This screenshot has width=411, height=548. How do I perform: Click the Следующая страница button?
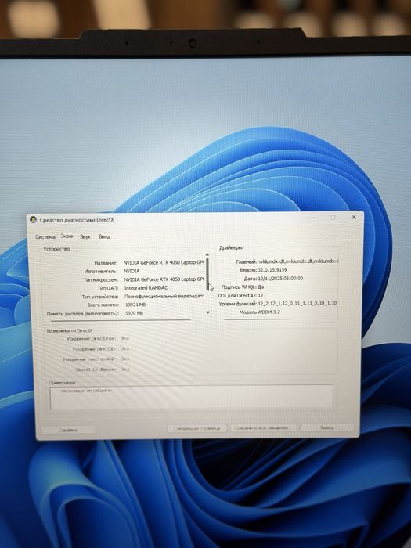coord(197,428)
